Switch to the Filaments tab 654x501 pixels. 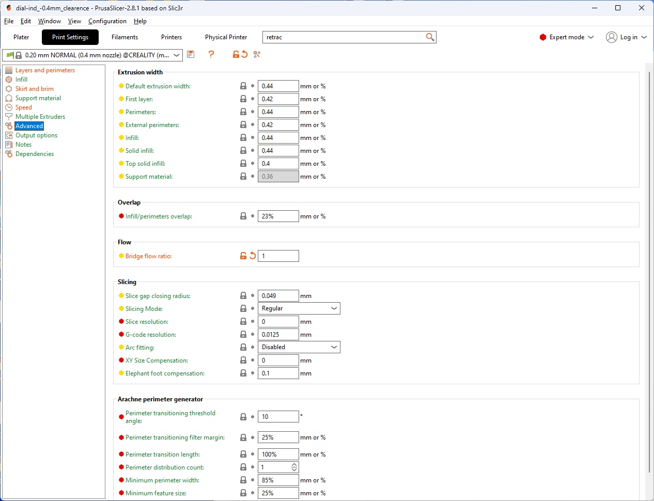(125, 37)
